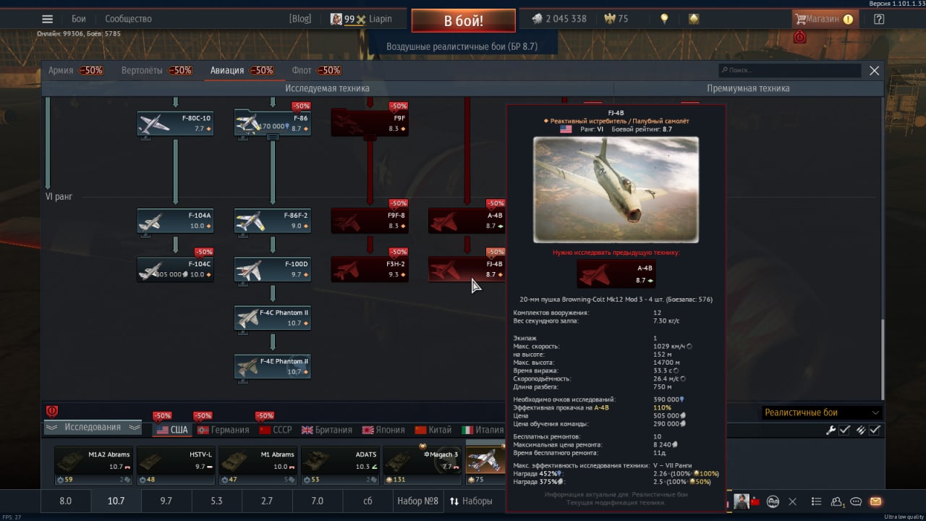Open the help question mark icon
The width and height of the screenshot is (926, 521).
tap(879, 20)
